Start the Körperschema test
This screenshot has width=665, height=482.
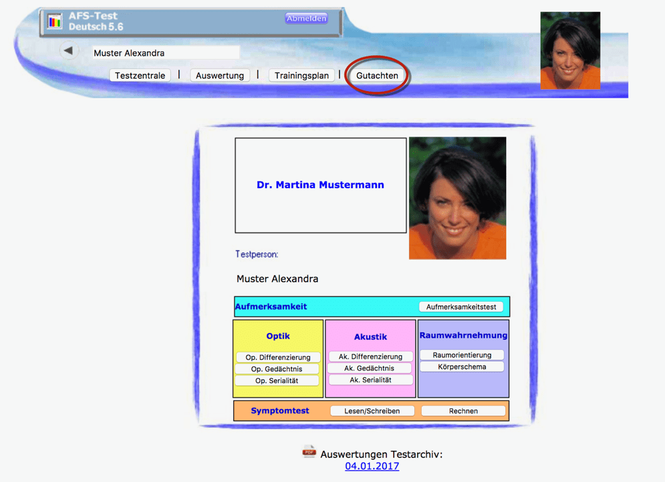[462, 367]
